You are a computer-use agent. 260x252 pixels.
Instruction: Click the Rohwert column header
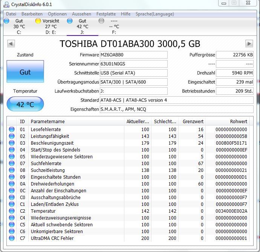tap(227, 122)
